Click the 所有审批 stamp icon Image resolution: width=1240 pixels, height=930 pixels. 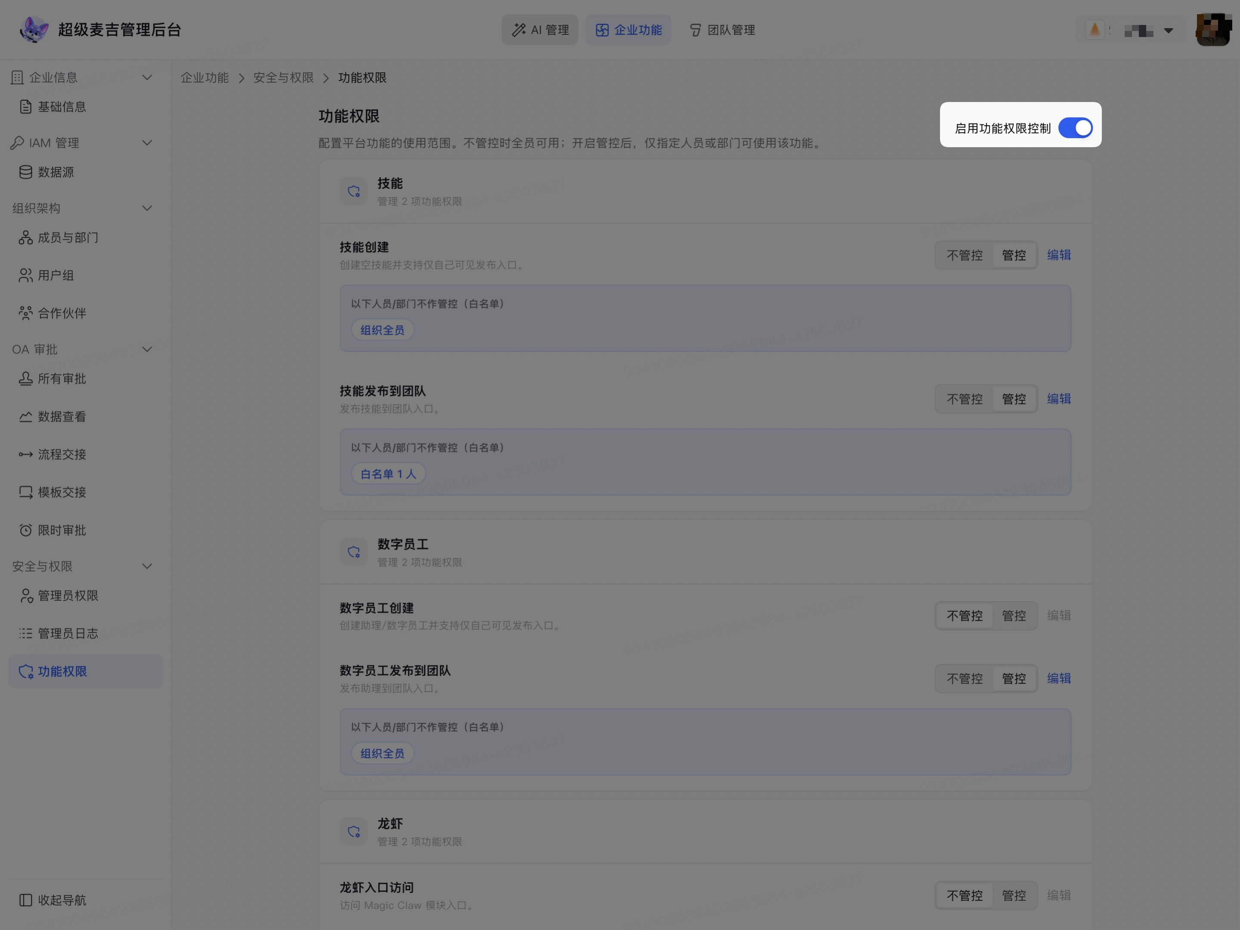[26, 379]
